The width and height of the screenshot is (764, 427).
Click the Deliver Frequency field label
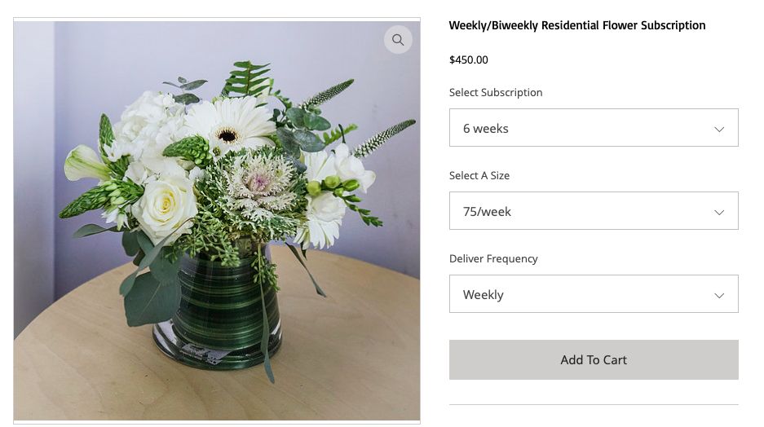[x=493, y=259]
